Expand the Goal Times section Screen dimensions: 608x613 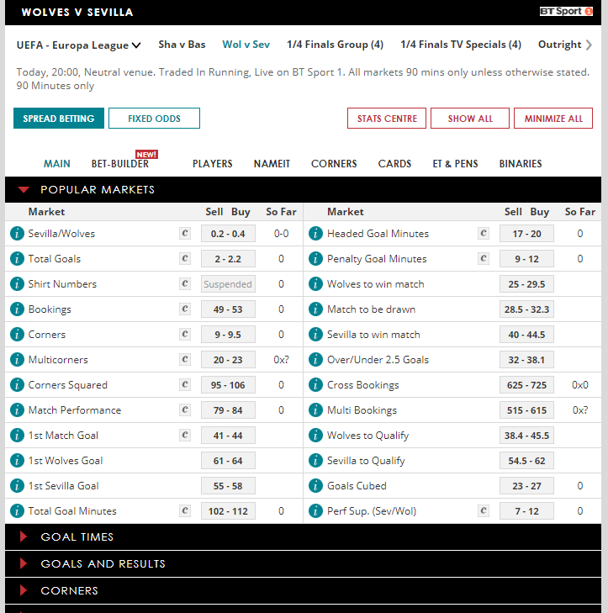(24, 536)
